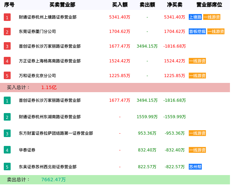Click the green rank 4 badge
Image resolution: width=232 pixels, height=185 pixels.
7,150
